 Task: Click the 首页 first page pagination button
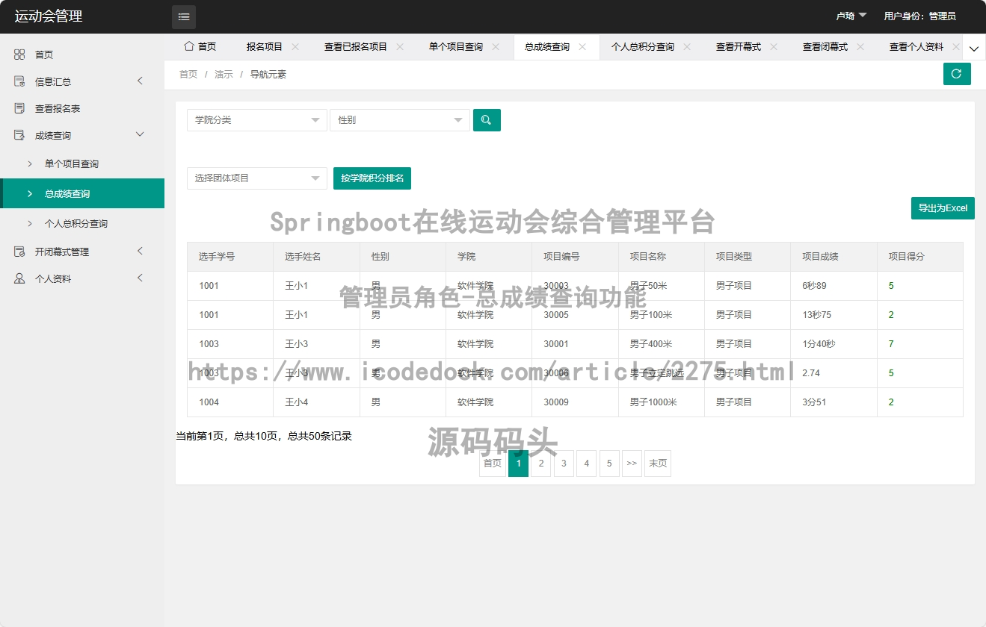493,464
